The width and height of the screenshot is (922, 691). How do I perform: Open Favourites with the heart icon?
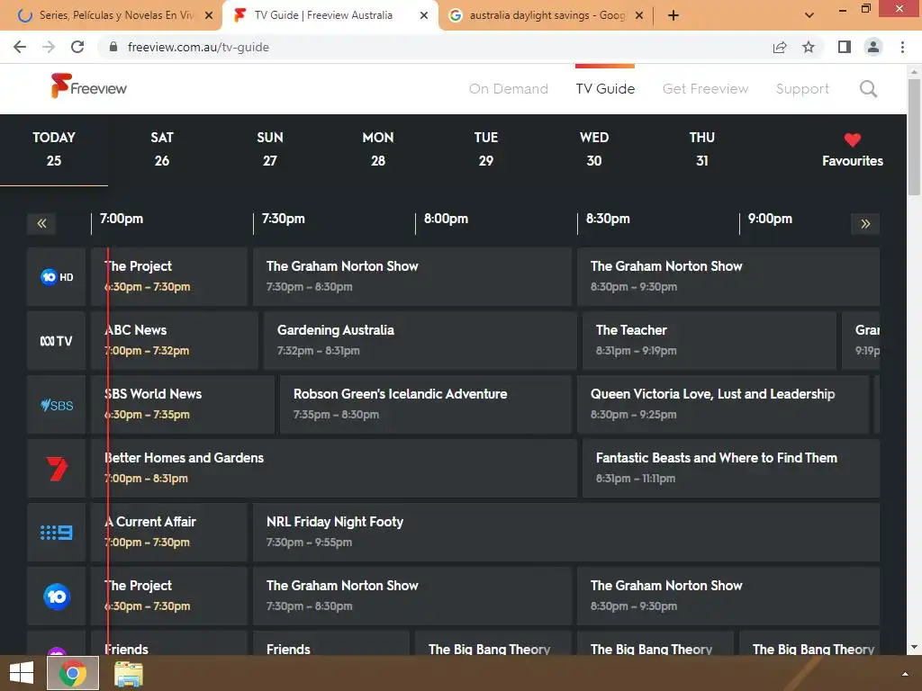pos(852,150)
